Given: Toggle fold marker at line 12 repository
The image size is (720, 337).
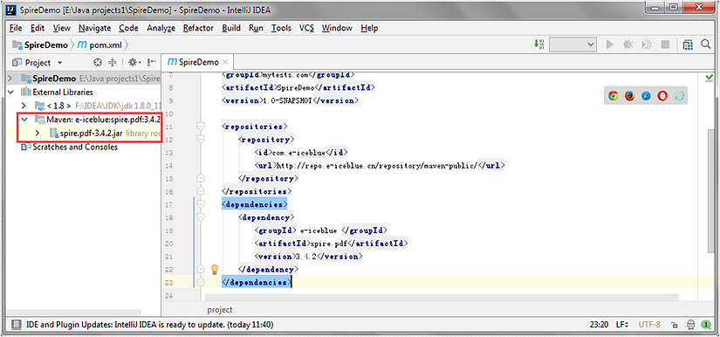Looking at the screenshot, I should 200,139.
